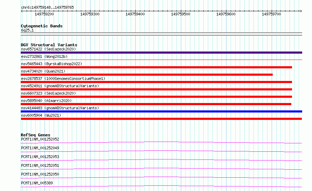
Task: Click the magenta NM_001252051 transcript line
Action: (161, 169)
